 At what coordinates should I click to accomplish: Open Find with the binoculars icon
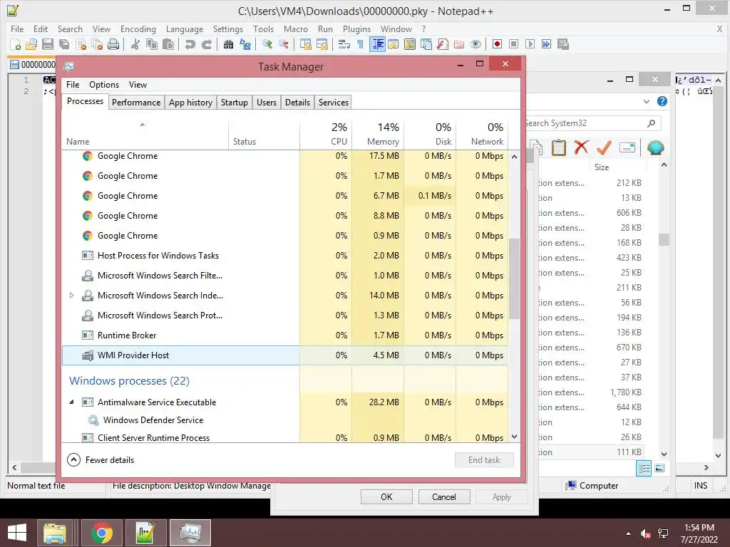pyautogui.click(x=228, y=44)
